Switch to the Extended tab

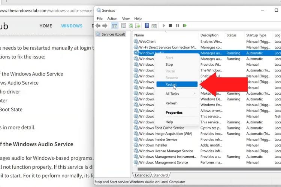click(x=142, y=175)
